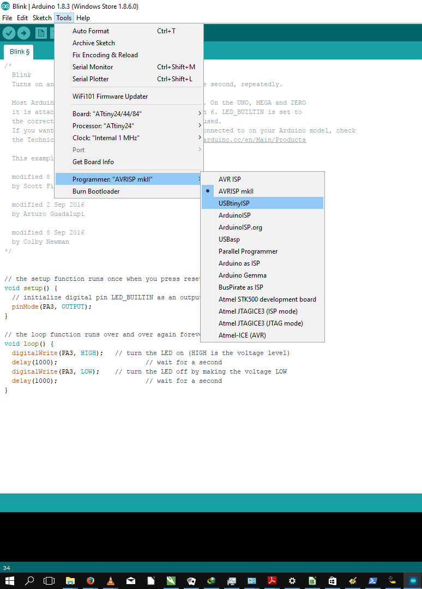Select BusPirate as ISP programmer

point(262,287)
